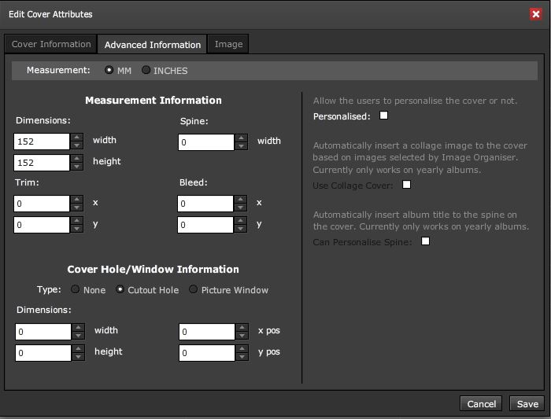Save the cover attributes

(x=527, y=404)
